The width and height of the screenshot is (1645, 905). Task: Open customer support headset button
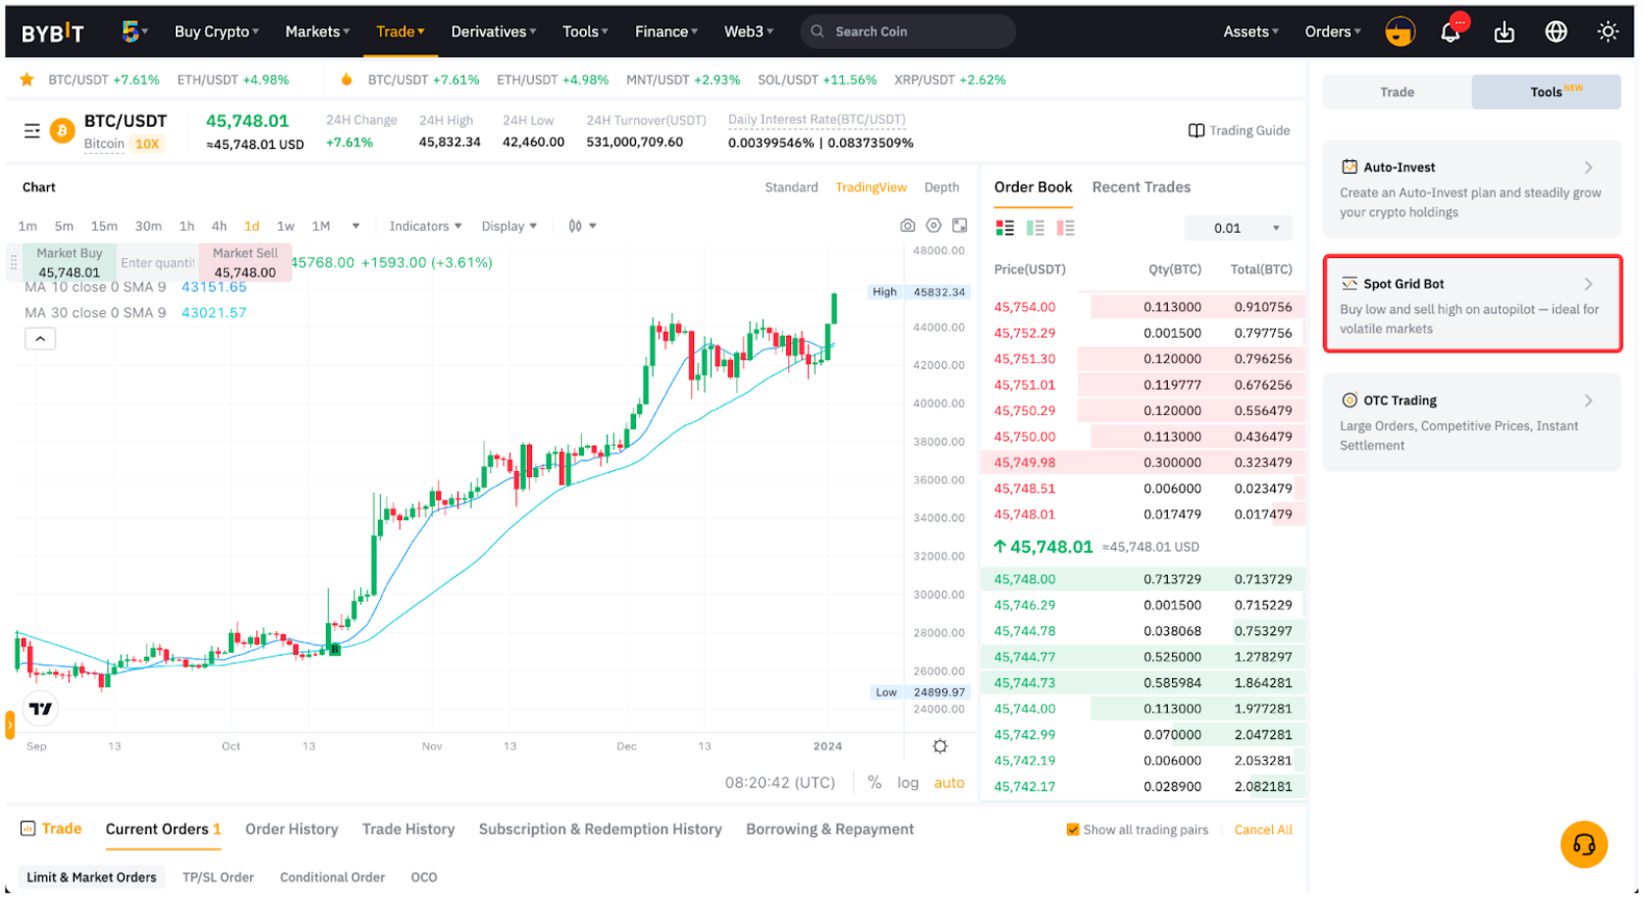(1583, 844)
